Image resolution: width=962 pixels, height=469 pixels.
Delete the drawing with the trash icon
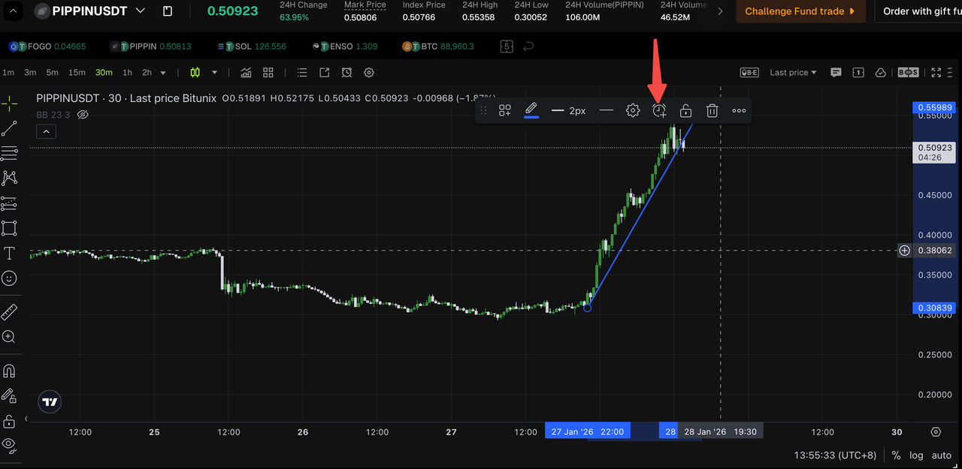pos(712,110)
